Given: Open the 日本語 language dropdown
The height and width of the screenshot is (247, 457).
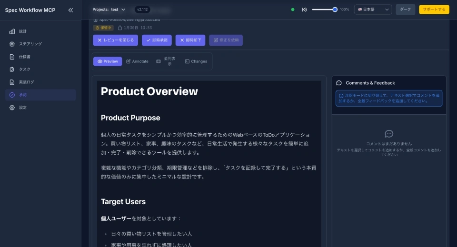Looking at the screenshot, I should click(x=373, y=10).
